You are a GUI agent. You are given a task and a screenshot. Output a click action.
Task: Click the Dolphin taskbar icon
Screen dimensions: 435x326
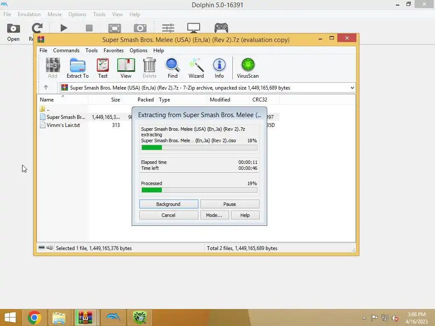pos(113,318)
